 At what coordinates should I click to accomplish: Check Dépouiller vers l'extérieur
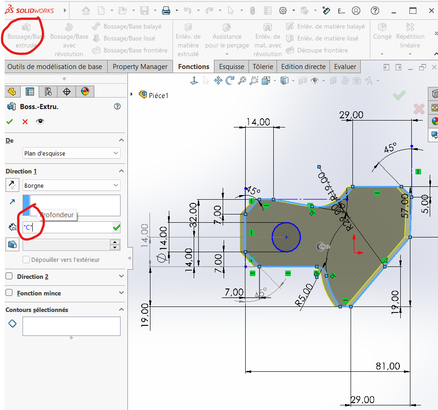(26, 260)
